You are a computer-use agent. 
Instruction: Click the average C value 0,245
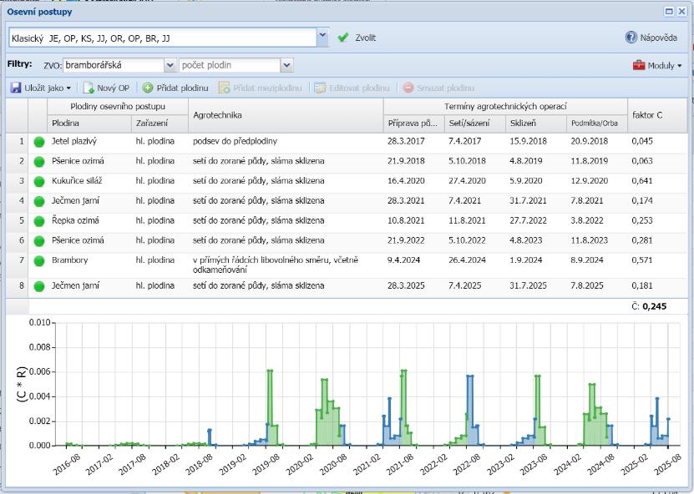pyautogui.click(x=654, y=306)
